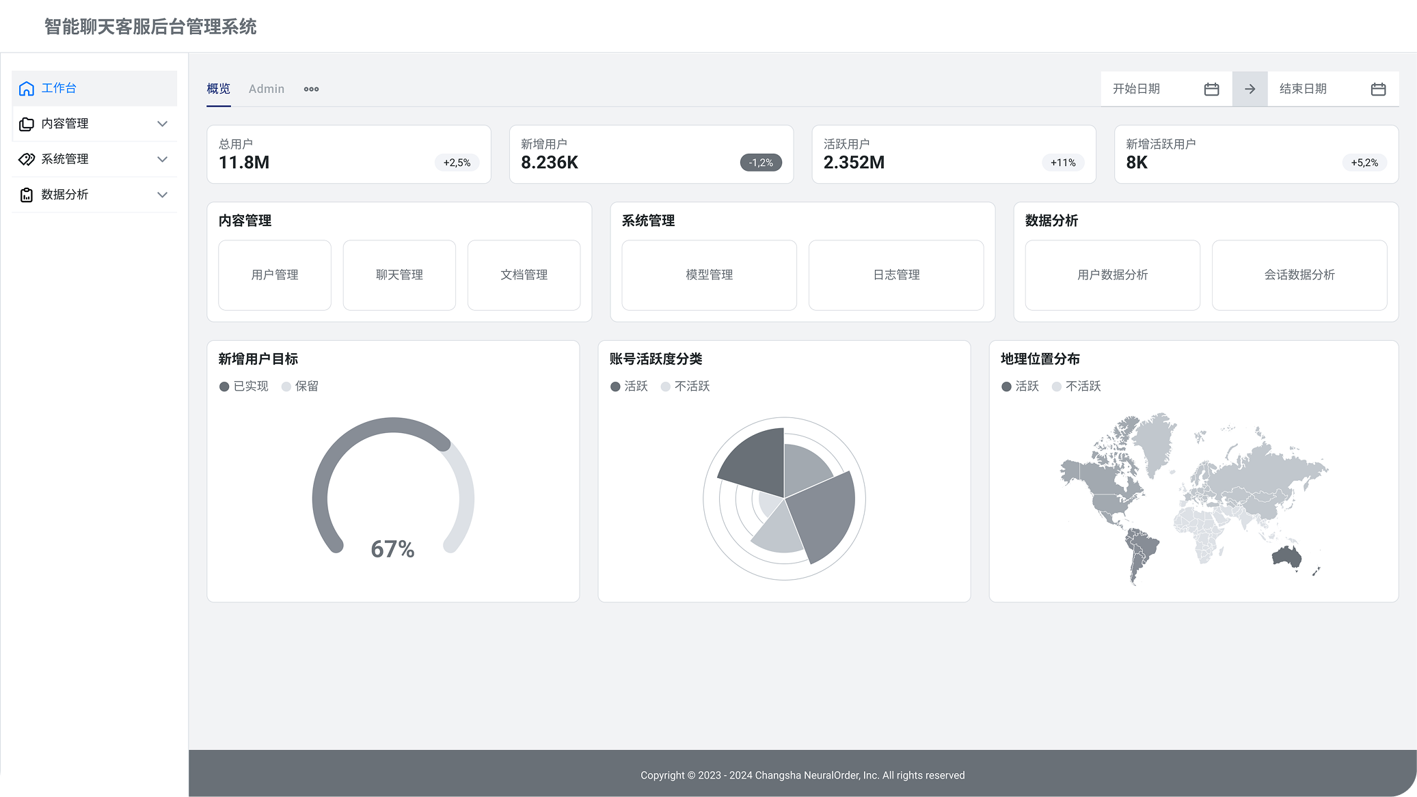This screenshot has height=797, width=1417.
Task: Click calendar icon in 开始日期 field
Action: (1212, 89)
